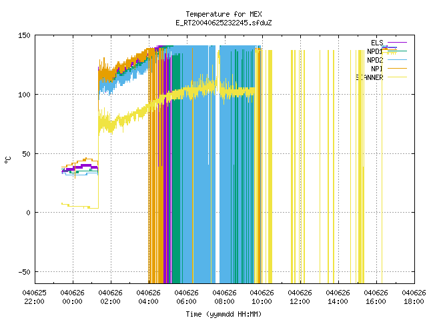Click the x-axis label '040625 22:00'

[x=34, y=297]
